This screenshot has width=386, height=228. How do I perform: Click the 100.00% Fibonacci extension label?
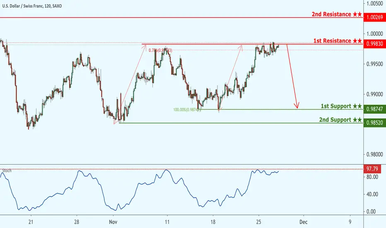click(187, 110)
